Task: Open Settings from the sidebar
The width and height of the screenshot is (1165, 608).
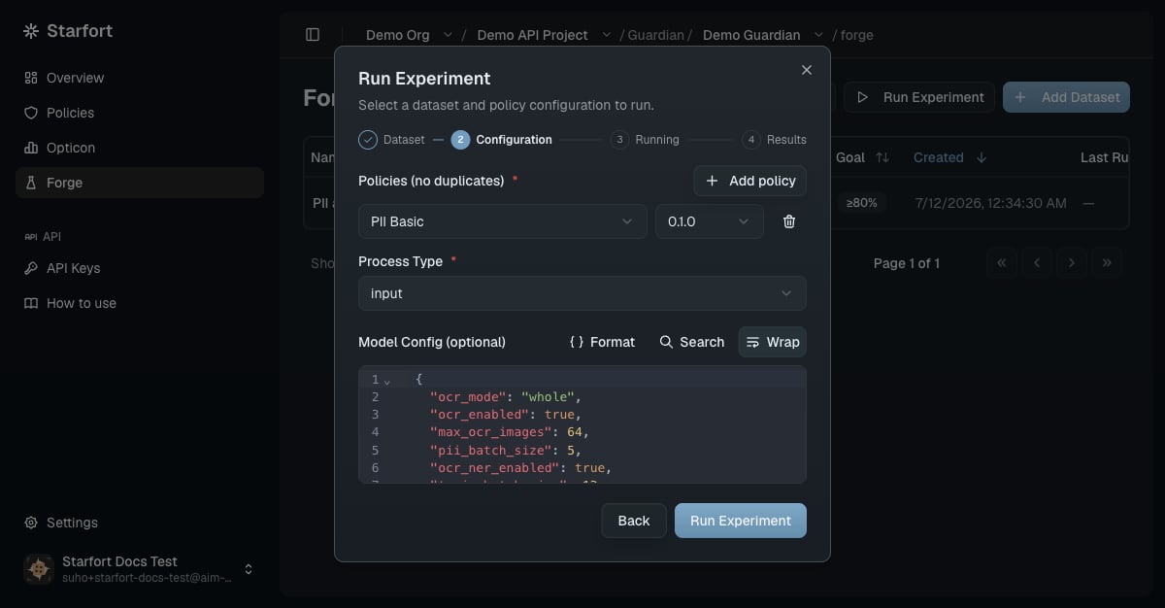Action: [x=139, y=523]
